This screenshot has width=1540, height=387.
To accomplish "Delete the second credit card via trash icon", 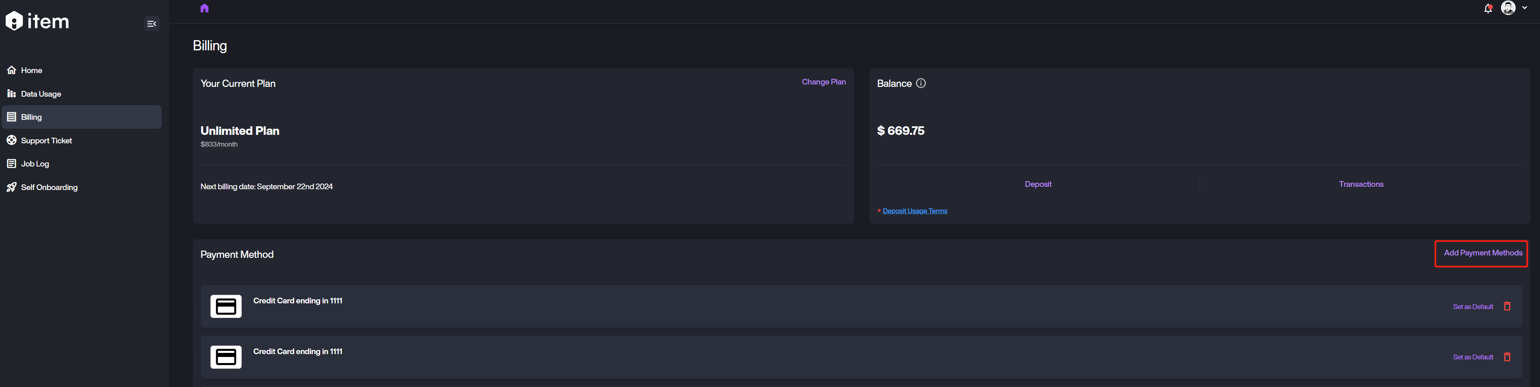I will click(x=1507, y=357).
